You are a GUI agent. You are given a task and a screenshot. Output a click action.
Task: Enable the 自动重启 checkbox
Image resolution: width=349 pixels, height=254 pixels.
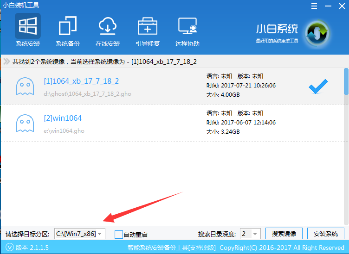coord(119,235)
